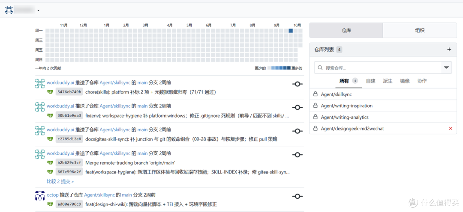Open the Agent/writing-analytics repository

345,117
